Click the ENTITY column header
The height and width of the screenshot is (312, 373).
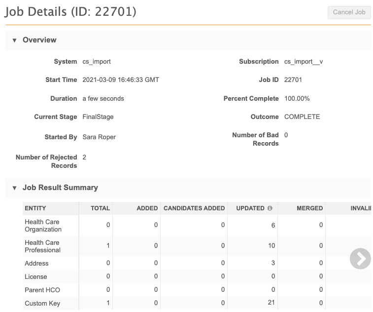(x=35, y=208)
